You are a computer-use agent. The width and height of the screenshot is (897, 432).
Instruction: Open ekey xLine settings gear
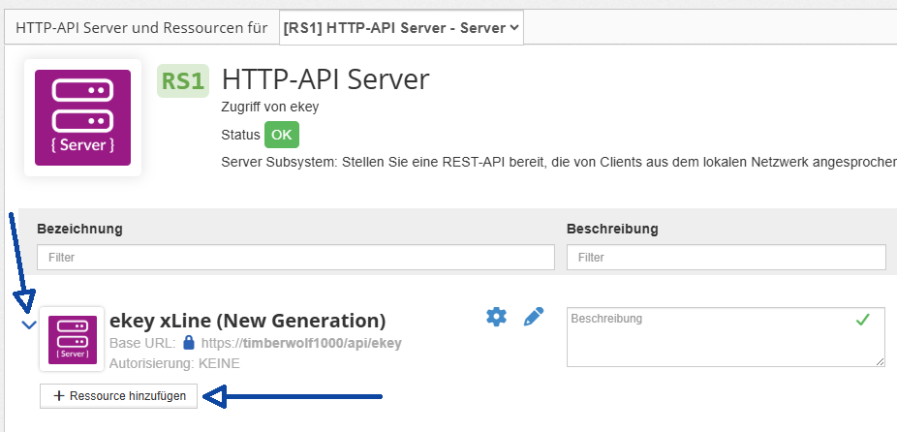[496, 317]
